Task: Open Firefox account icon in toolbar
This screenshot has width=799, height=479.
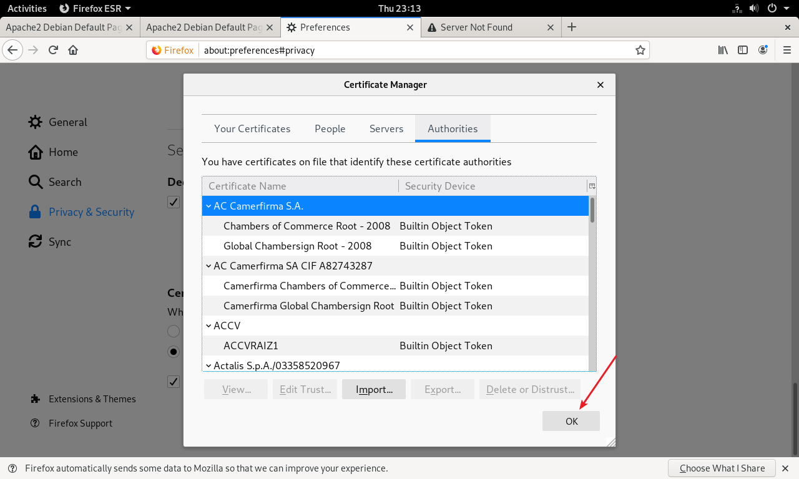Action: click(763, 50)
